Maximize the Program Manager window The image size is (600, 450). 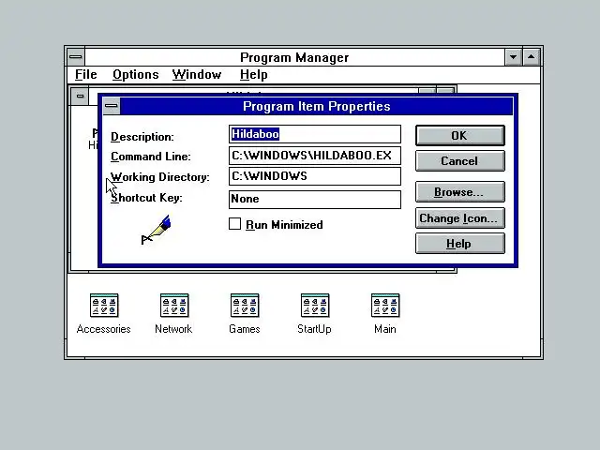(x=532, y=57)
